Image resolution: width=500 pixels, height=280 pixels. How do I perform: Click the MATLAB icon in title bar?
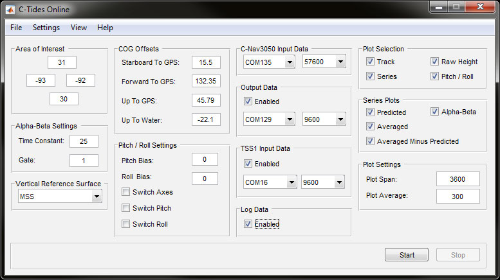(11, 10)
